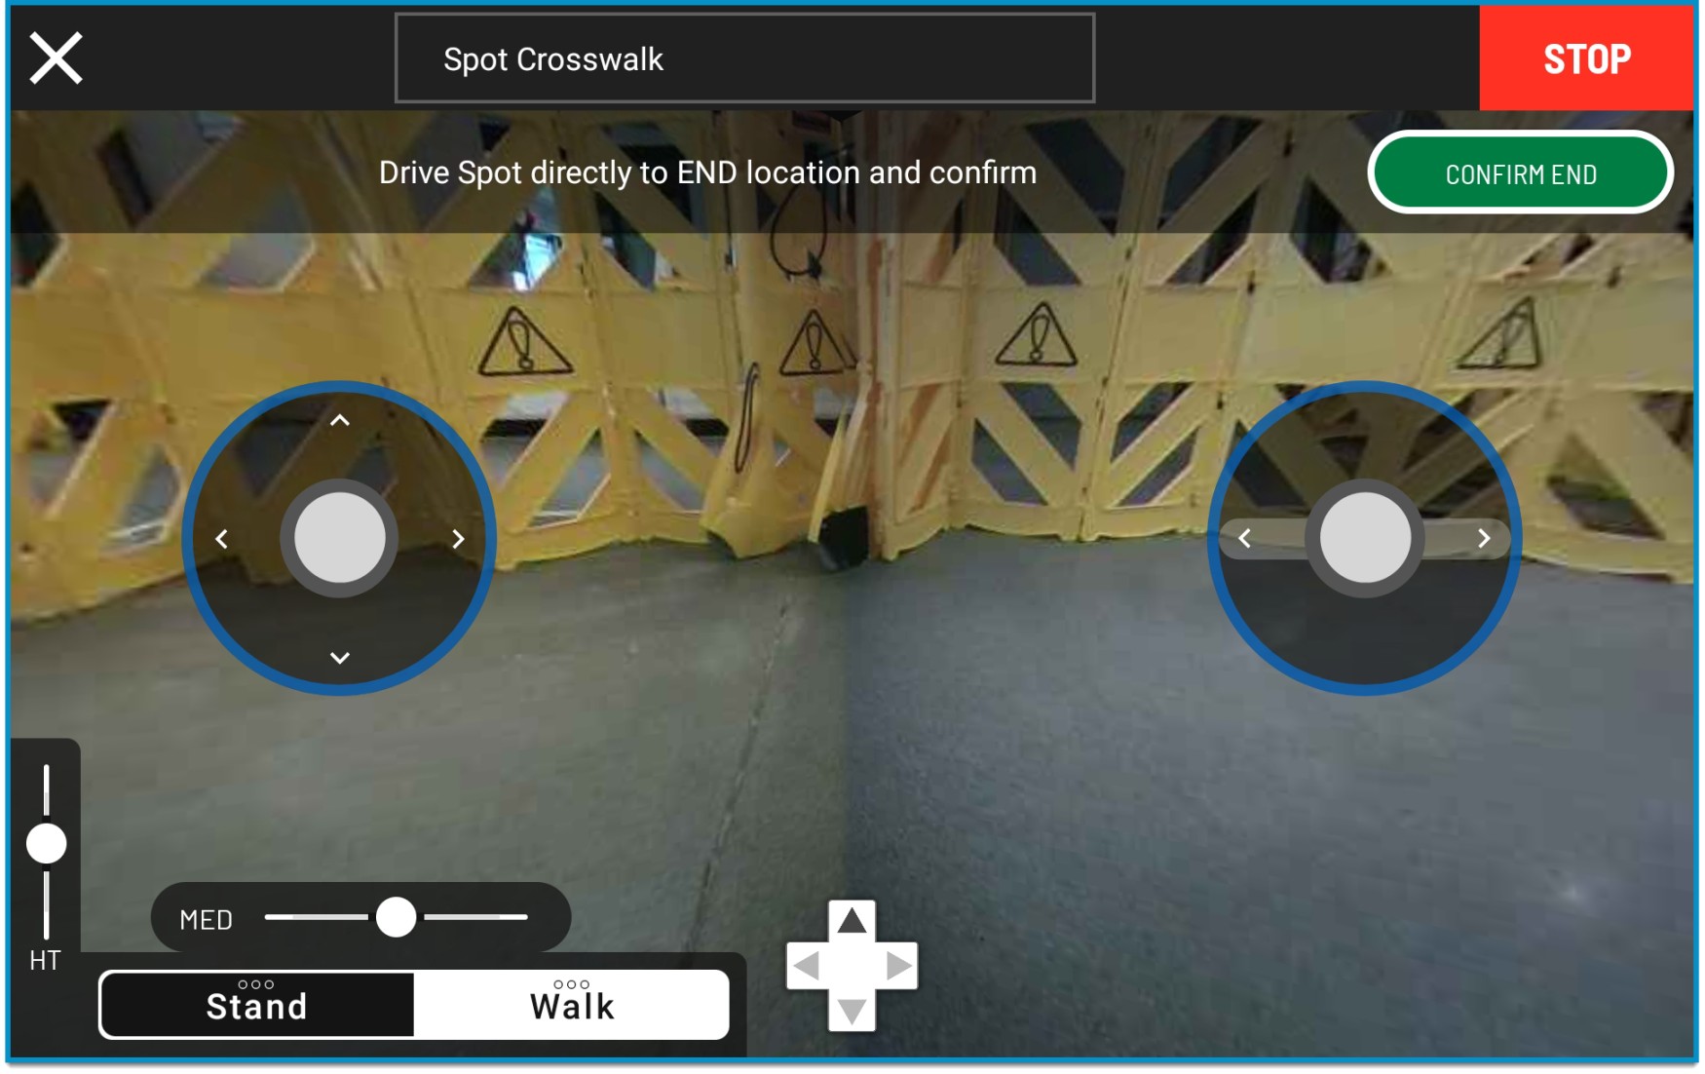The image size is (1705, 1074).
Task: Tap the left joystick strafe-left arrow
Action: 222,539
